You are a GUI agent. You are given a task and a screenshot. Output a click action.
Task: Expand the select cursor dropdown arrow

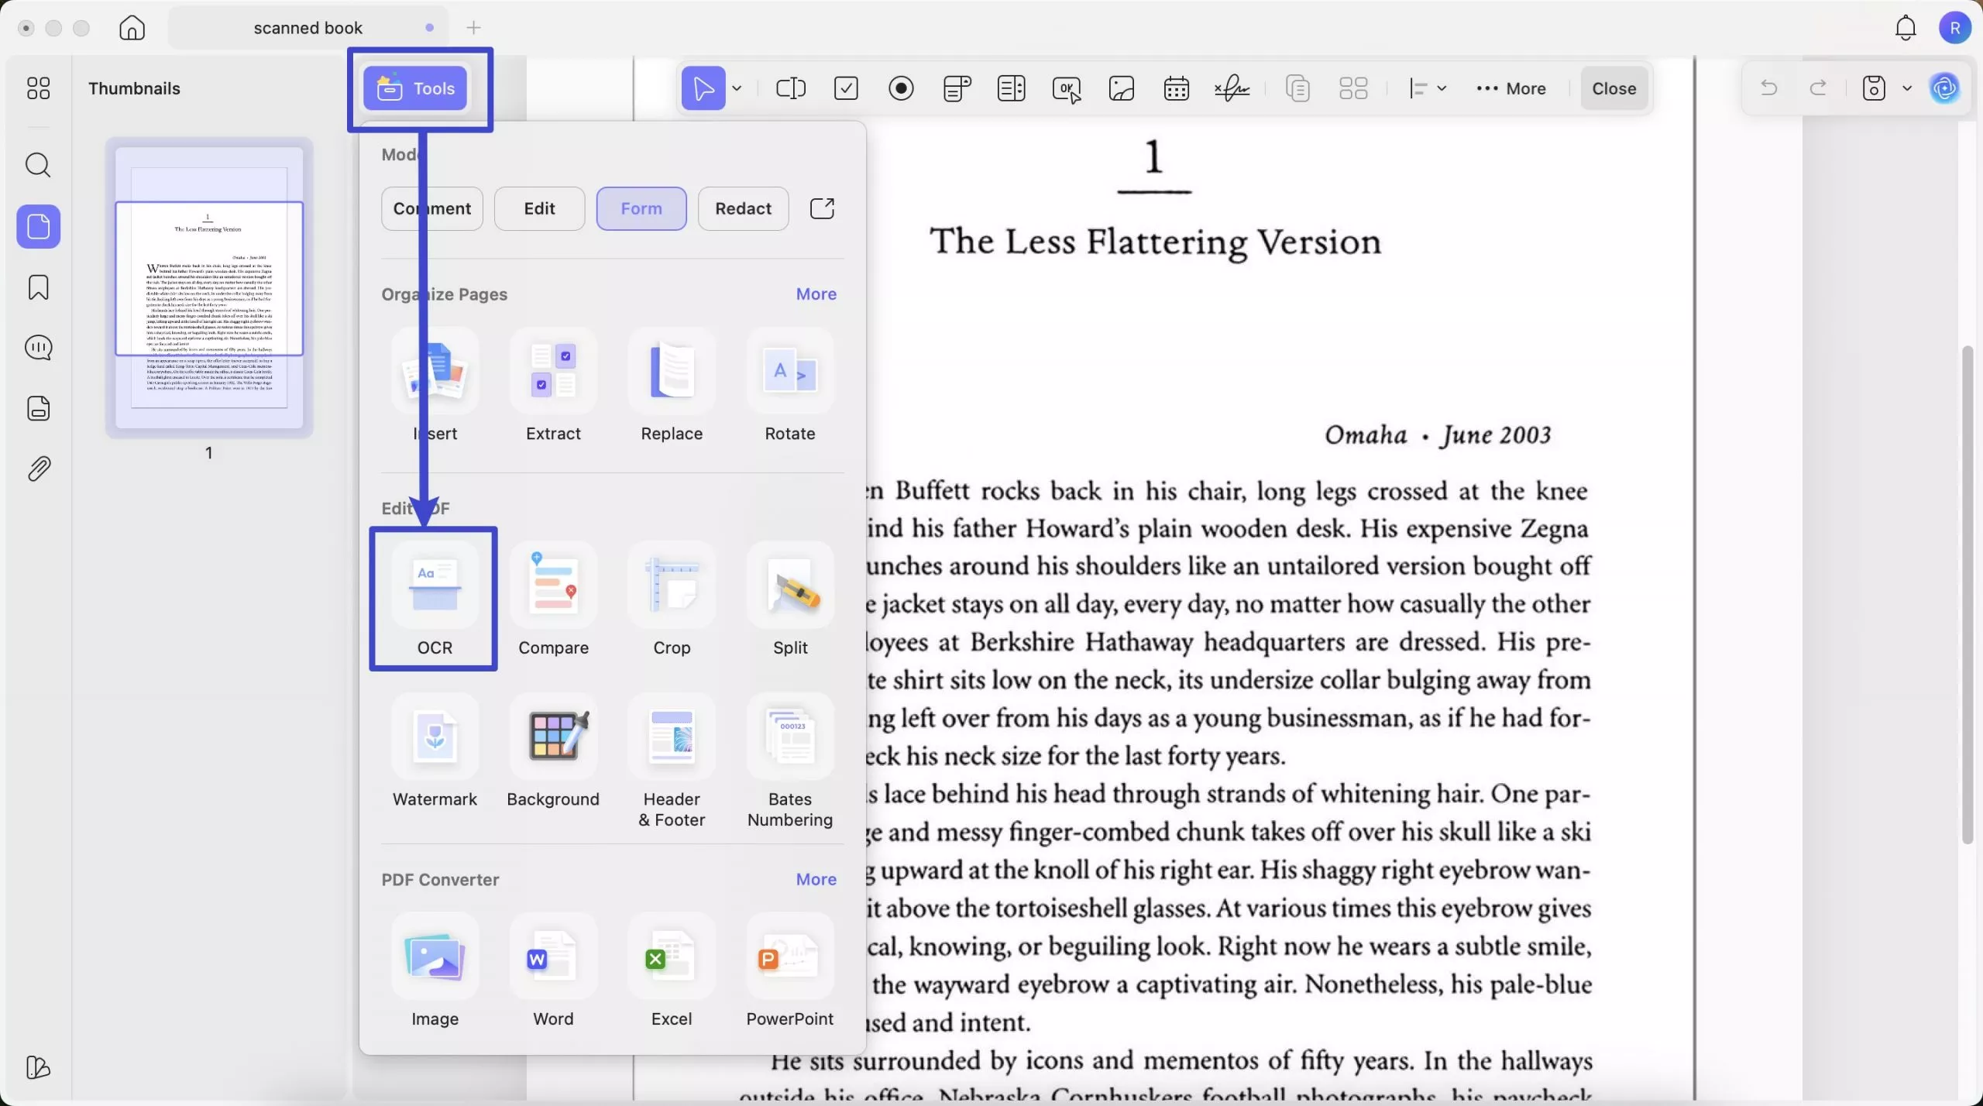(x=737, y=88)
